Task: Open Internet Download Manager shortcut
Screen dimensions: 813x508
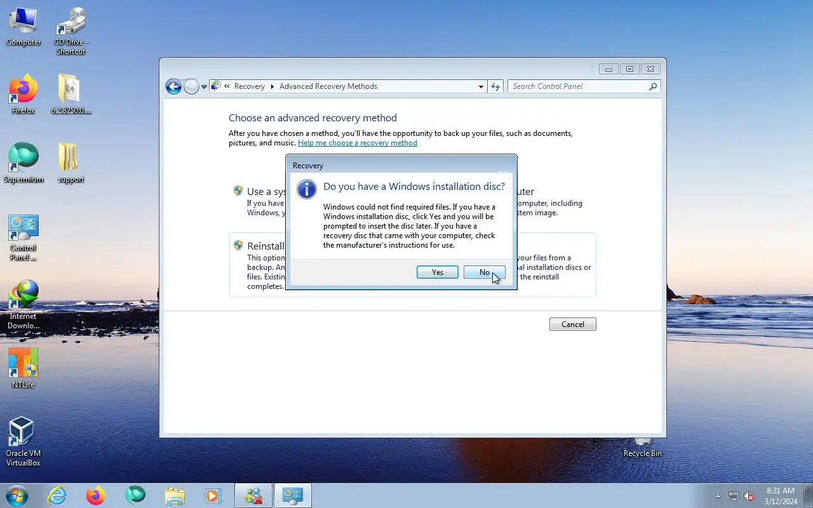Action: (x=24, y=305)
